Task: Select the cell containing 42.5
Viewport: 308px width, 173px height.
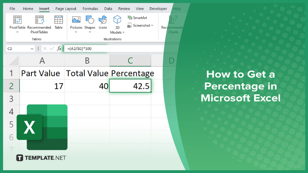Action: click(130, 86)
